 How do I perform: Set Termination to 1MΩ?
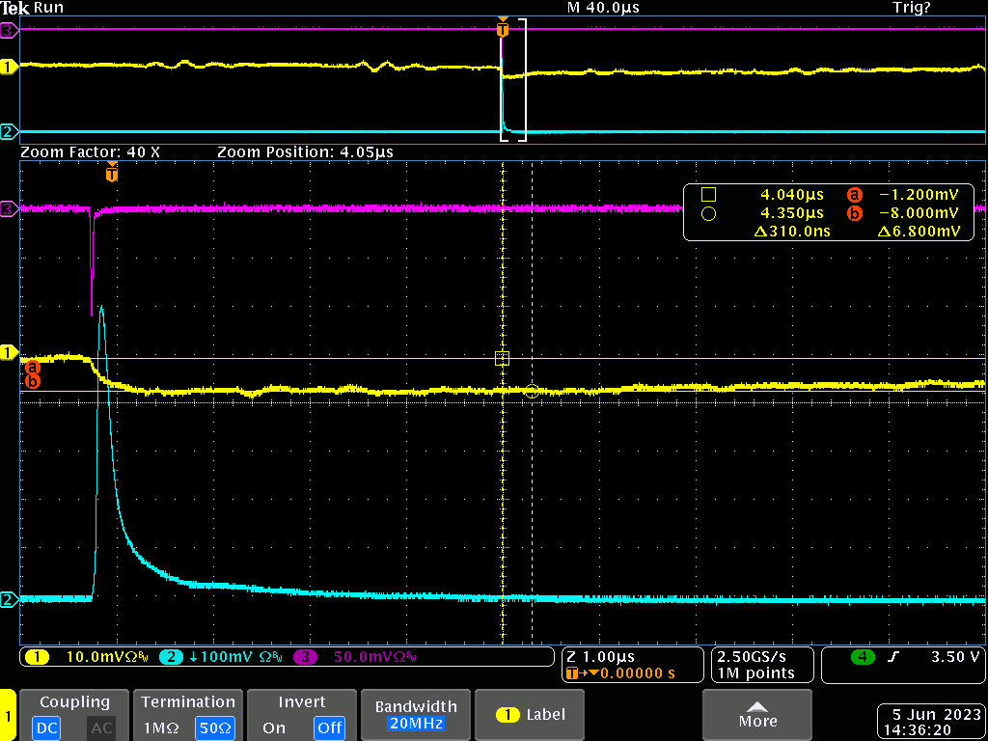click(160, 727)
